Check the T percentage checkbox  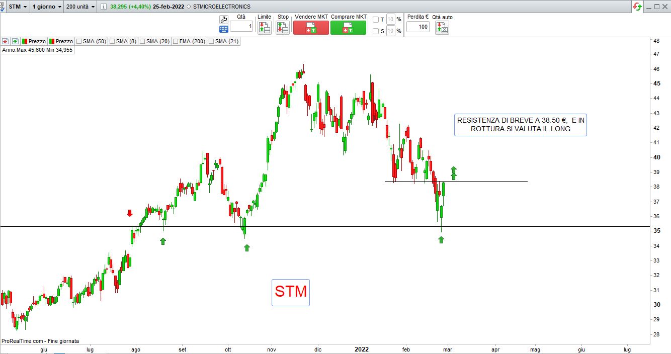click(x=376, y=20)
